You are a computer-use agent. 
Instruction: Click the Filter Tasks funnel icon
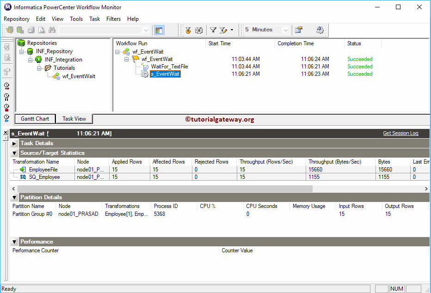[213, 30]
